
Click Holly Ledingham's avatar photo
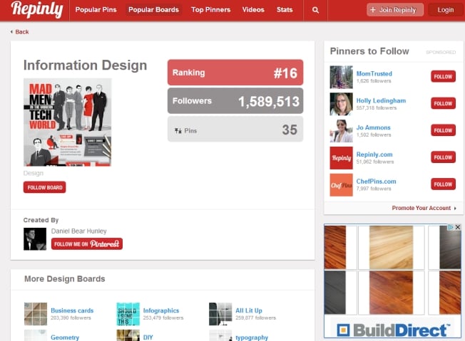(x=342, y=104)
